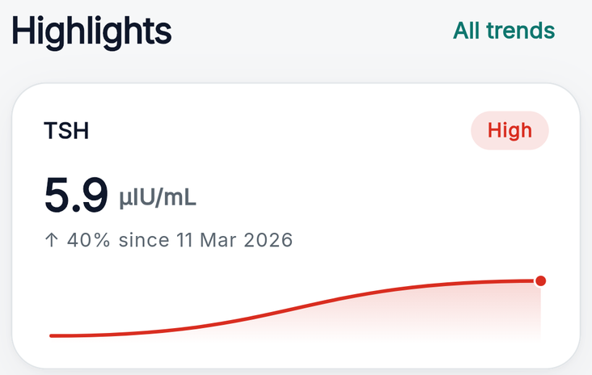
Task: Open the All trends link
Action: pos(504,31)
